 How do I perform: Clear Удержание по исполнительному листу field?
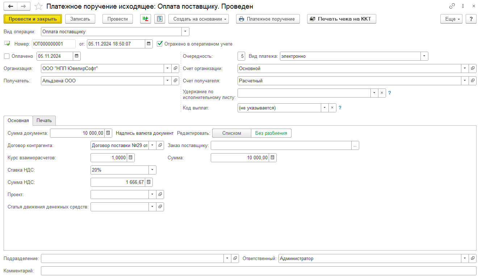(382, 93)
